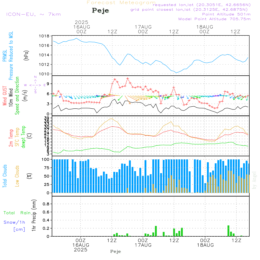
Task: Click the '2m Temp' red label
Action: 11,138
